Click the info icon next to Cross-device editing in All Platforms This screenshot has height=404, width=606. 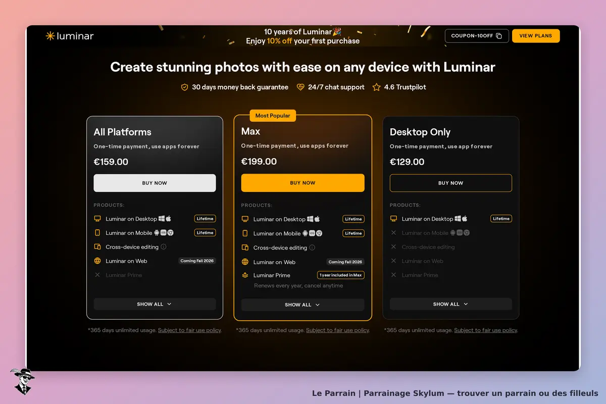(164, 247)
